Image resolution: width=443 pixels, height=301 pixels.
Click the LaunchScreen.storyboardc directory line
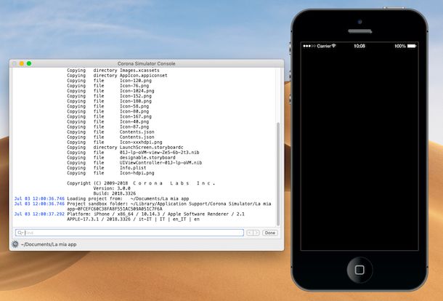pos(125,148)
